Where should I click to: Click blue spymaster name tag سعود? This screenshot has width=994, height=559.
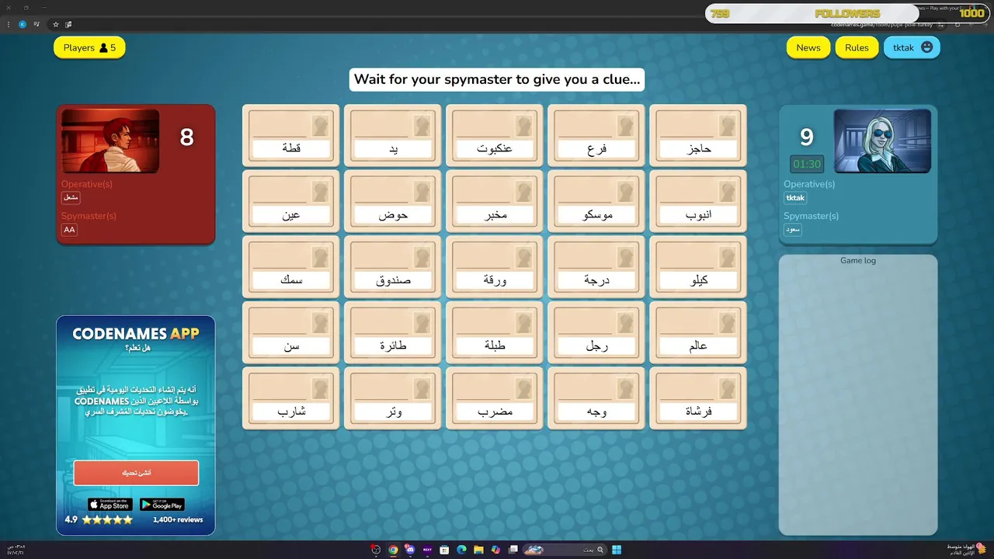(793, 230)
